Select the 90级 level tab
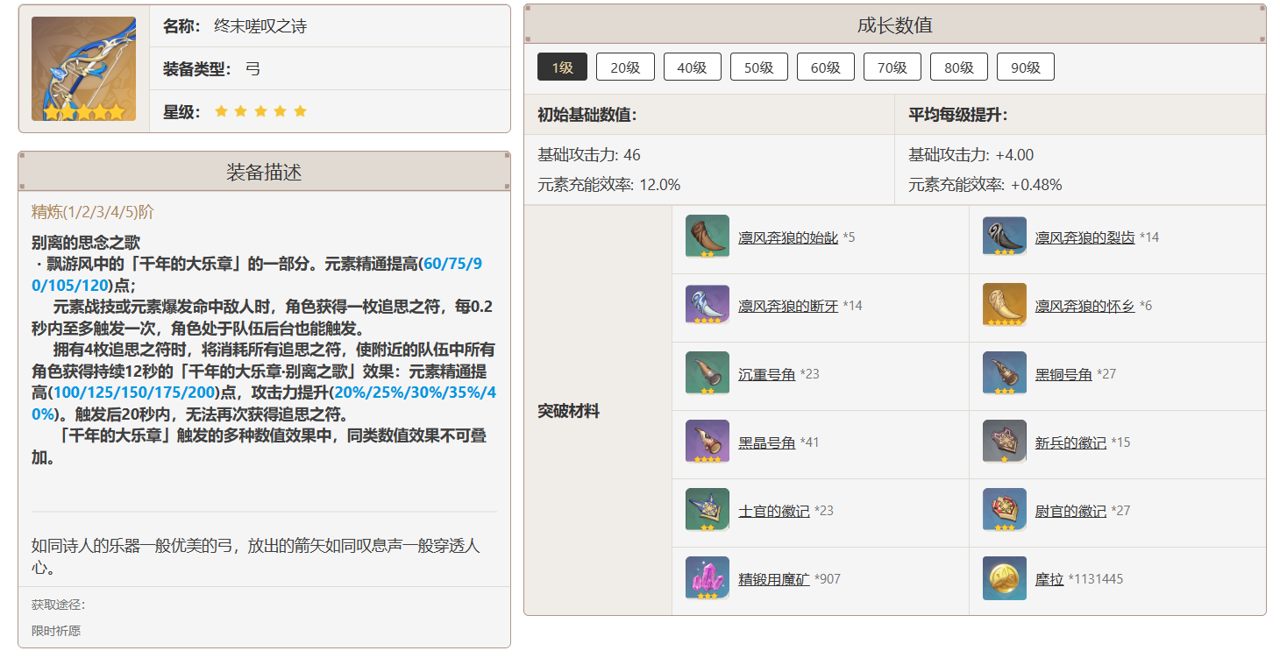Screen dimensions: 1280x658 (1025, 67)
